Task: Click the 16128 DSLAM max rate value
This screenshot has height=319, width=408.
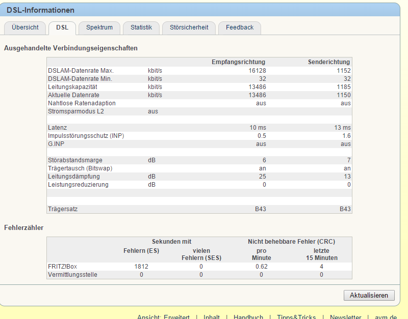Action: pyautogui.click(x=257, y=71)
